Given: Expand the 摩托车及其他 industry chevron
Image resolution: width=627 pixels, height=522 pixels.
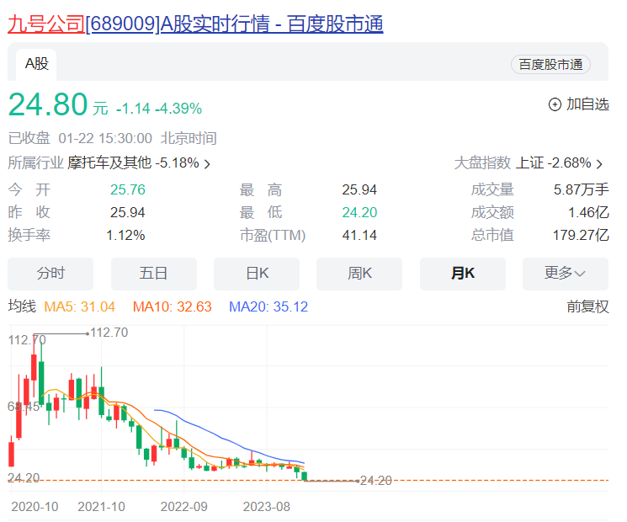Looking at the screenshot, I should coord(207,164).
